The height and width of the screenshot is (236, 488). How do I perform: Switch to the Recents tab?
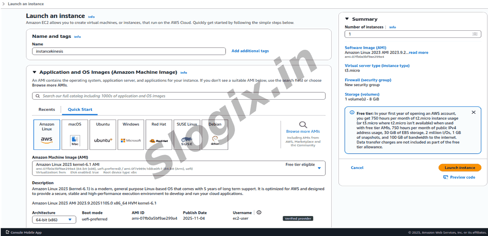tap(47, 109)
